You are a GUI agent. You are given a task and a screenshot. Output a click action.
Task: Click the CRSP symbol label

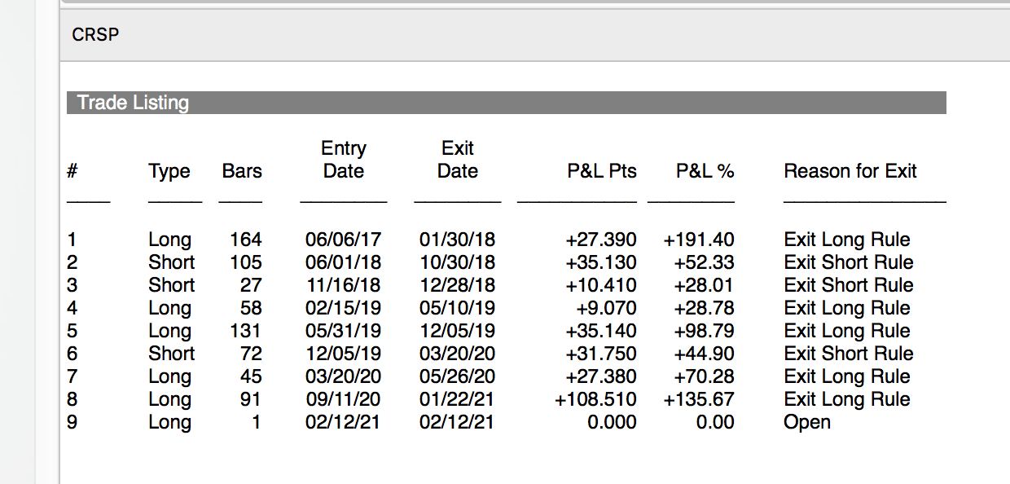tap(95, 35)
